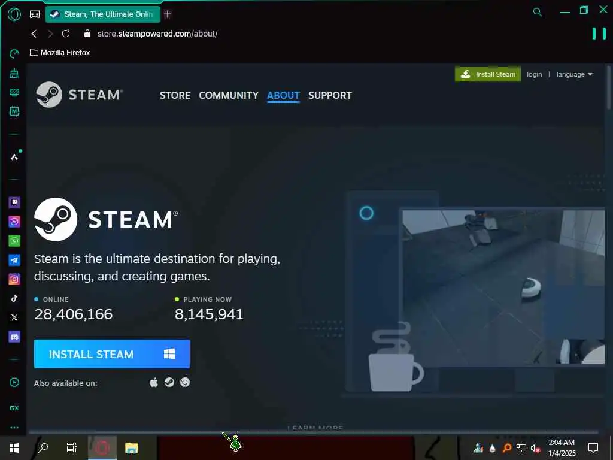Click the login link
The width and height of the screenshot is (613, 460).
[534, 74]
